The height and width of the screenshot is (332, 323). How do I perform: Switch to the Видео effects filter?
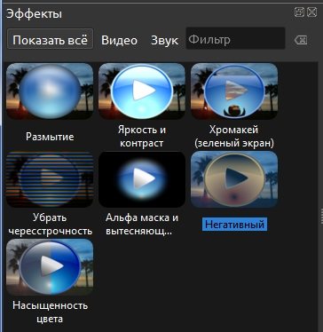tap(119, 40)
